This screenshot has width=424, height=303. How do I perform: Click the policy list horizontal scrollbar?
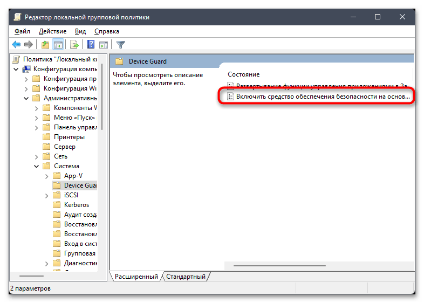pyautogui.click(x=279, y=266)
